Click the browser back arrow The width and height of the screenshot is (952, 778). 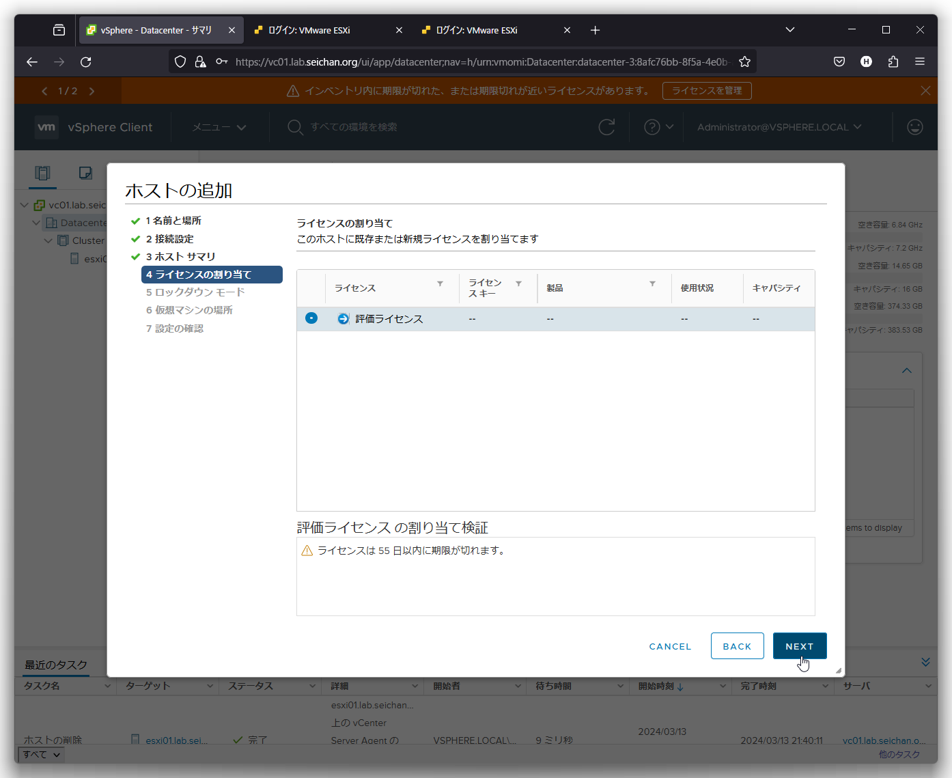pyautogui.click(x=32, y=62)
